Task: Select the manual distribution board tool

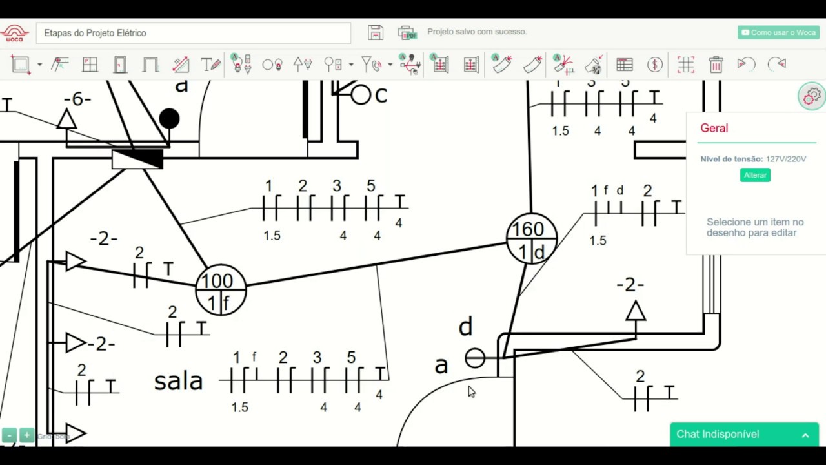Action: [x=471, y=65]
